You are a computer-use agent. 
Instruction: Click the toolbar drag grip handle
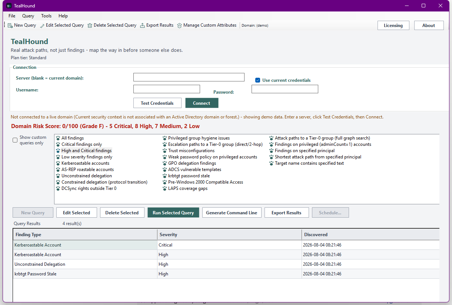click(4, 25)
